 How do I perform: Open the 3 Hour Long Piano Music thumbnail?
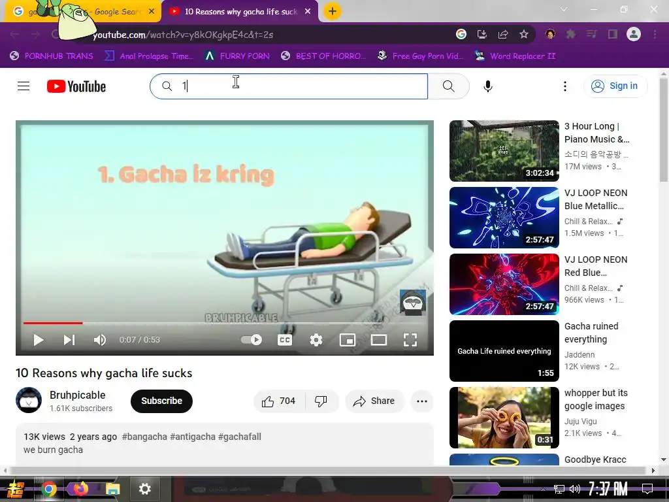point(504,151)
